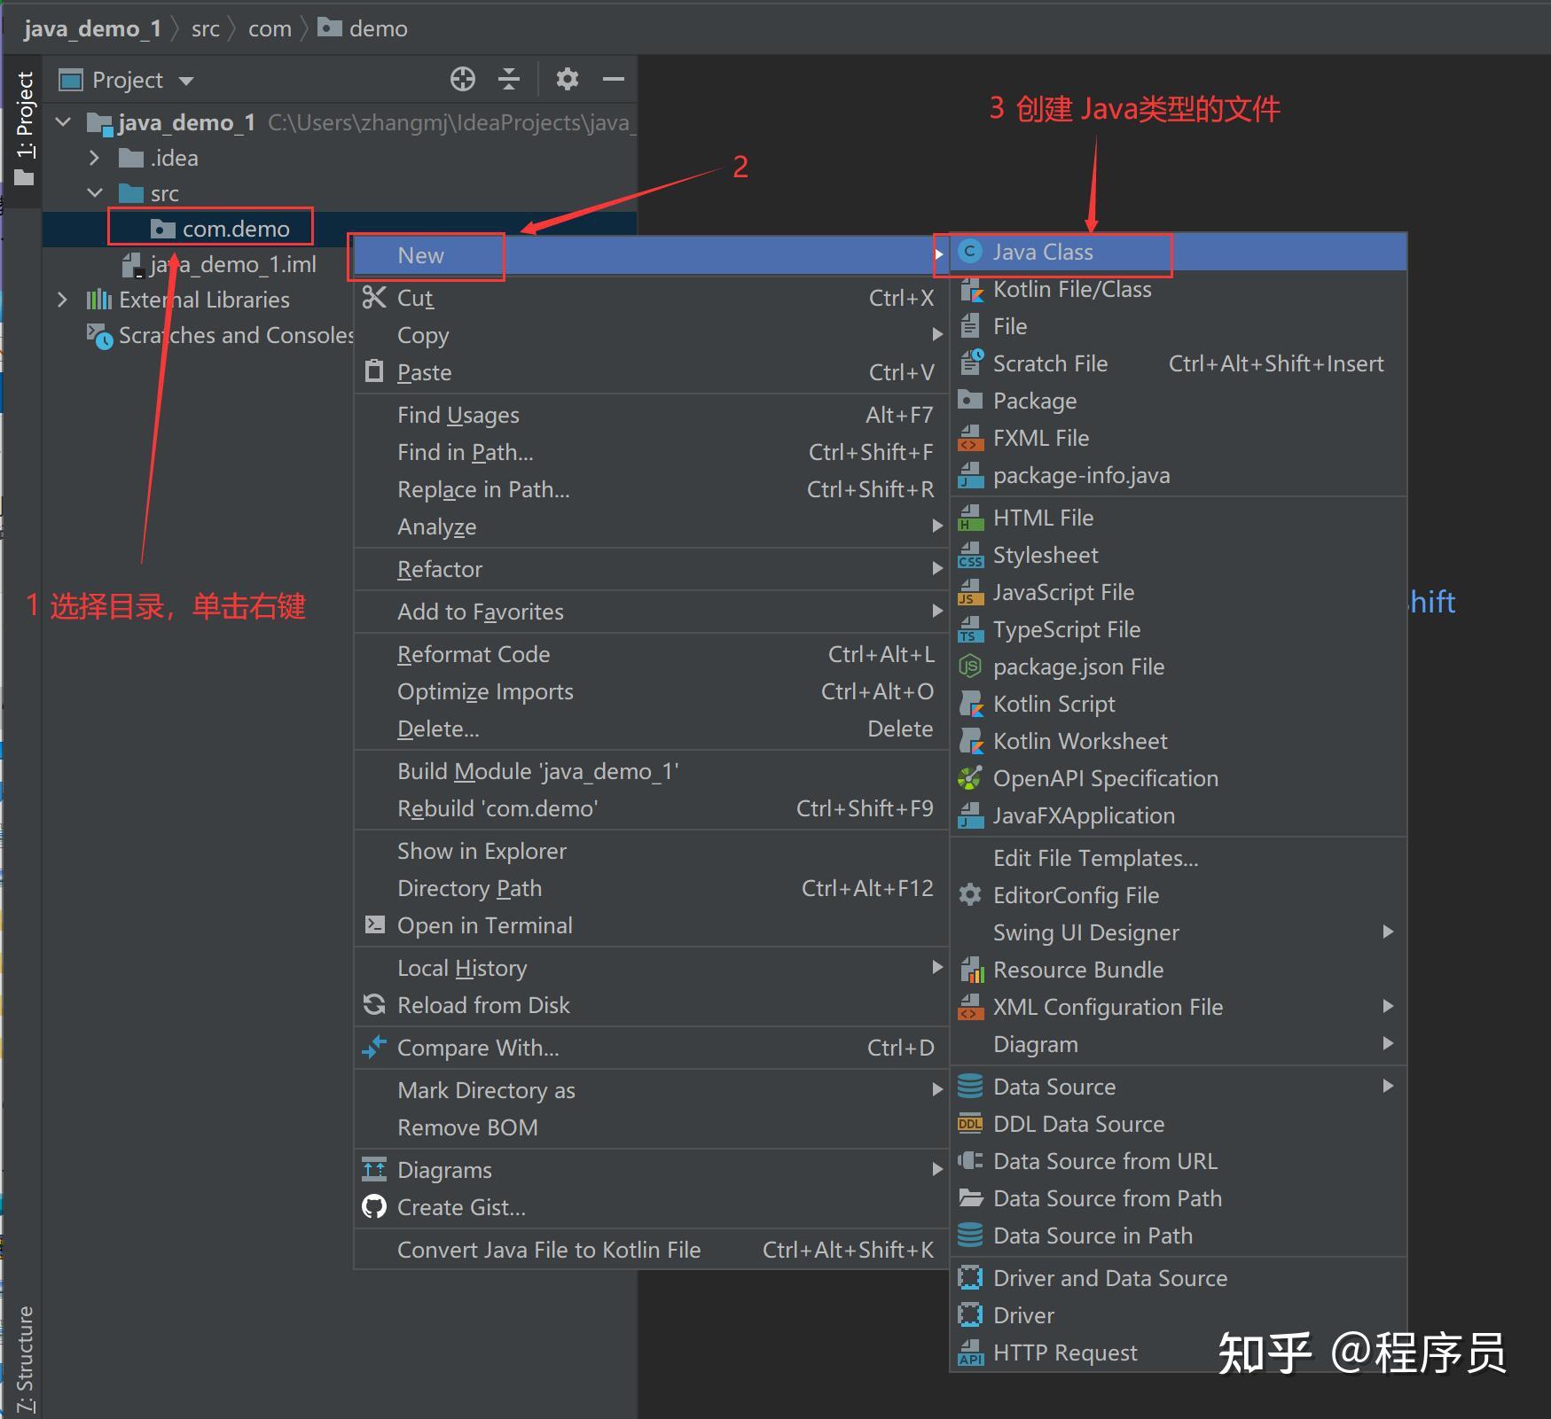
Task: Click the collapse all icon in Project toolbar
Action: click(x=509, y=80)
